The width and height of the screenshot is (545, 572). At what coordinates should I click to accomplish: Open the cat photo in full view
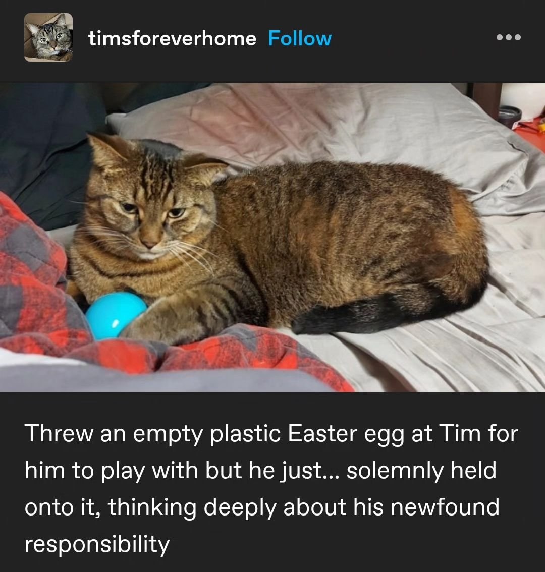pyautogui.click(x=272, y=237)
